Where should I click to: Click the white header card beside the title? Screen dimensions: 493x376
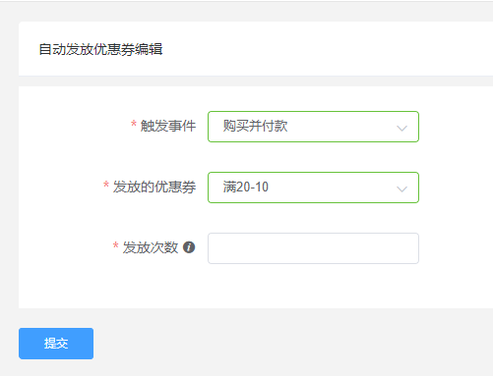328,49
